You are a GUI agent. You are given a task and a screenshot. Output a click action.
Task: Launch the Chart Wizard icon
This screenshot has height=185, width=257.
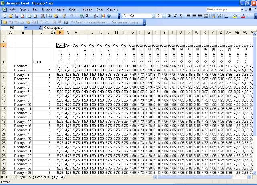point(103,16)
